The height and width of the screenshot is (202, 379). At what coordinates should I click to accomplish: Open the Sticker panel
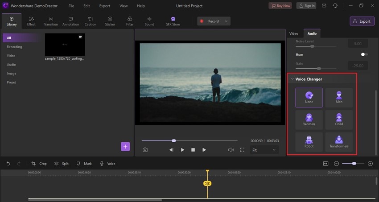click(110, 21)
